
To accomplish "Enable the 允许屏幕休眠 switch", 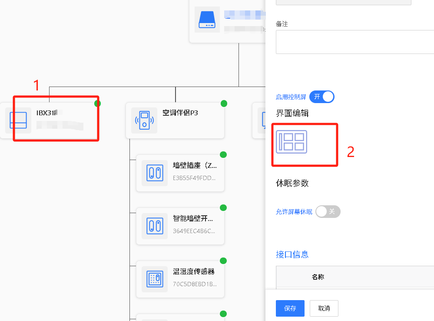I will tap(328, 212).
